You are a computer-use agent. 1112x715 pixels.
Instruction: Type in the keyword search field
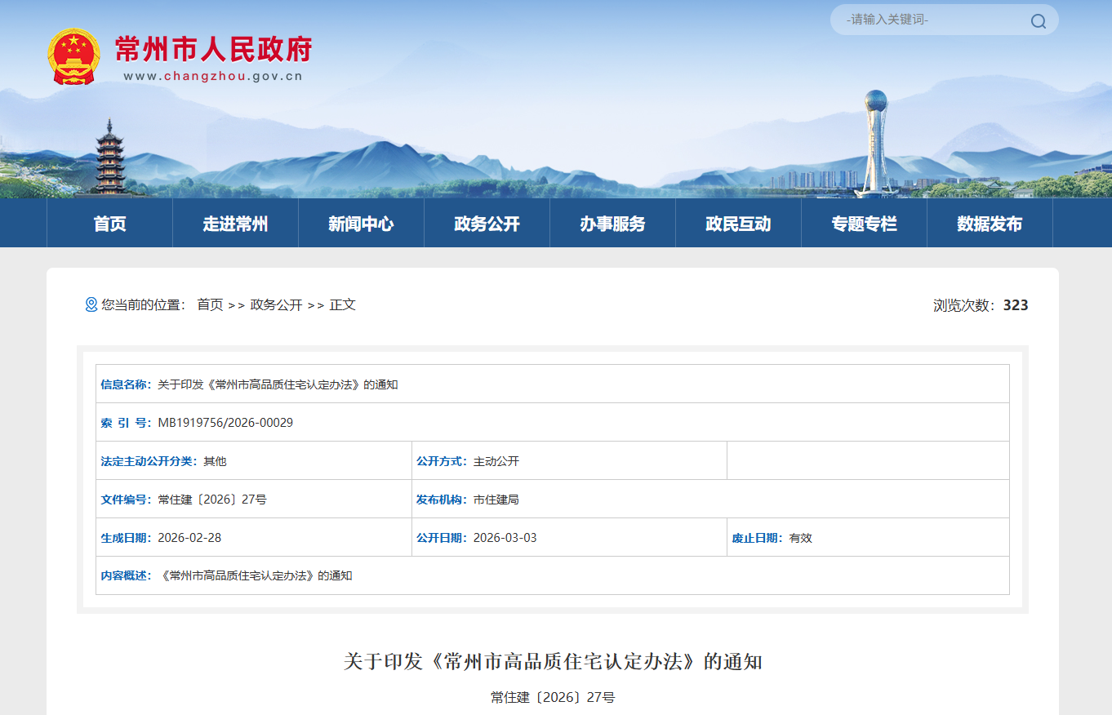coord(931,20)
